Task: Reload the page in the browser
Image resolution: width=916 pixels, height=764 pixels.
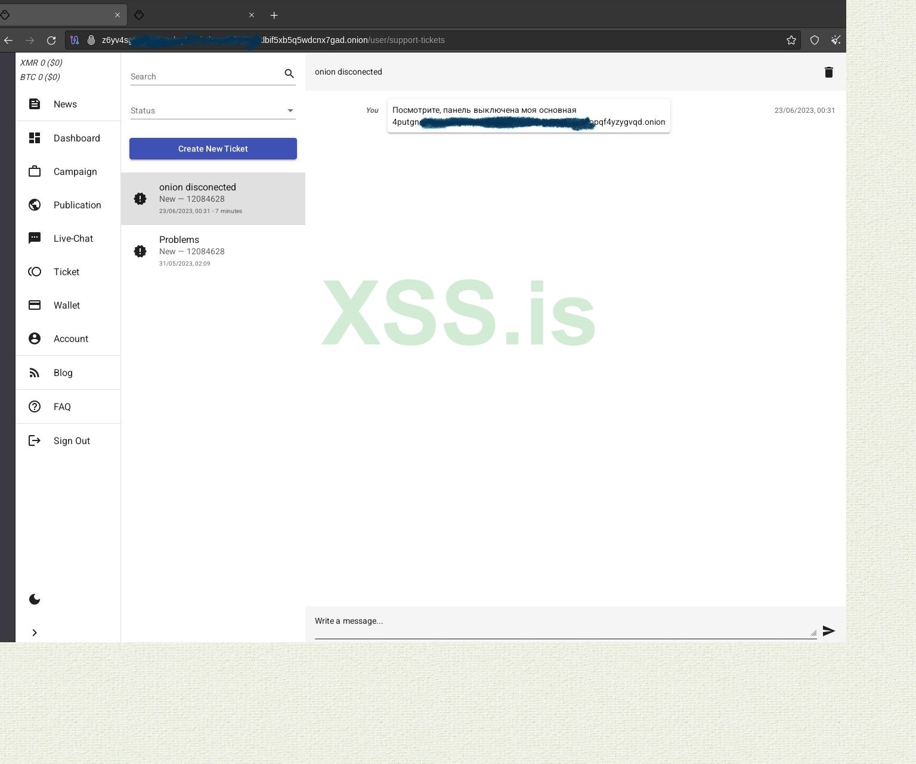Action: [51, 40]
